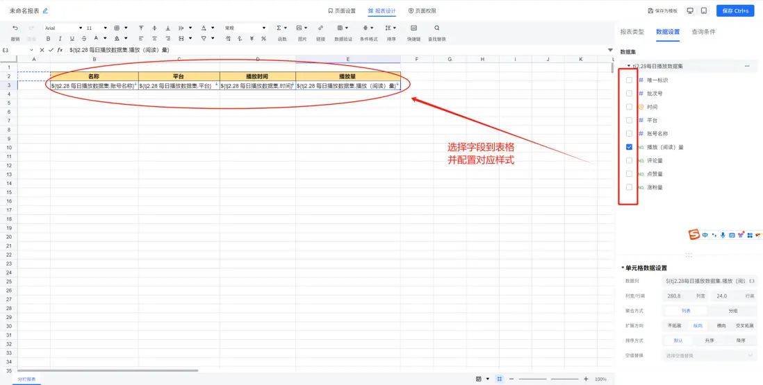Toggle italic formatting (I)
763x385 pixels.
click(60, 38)
